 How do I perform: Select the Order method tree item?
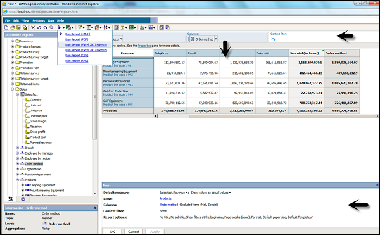click(34, 164)
